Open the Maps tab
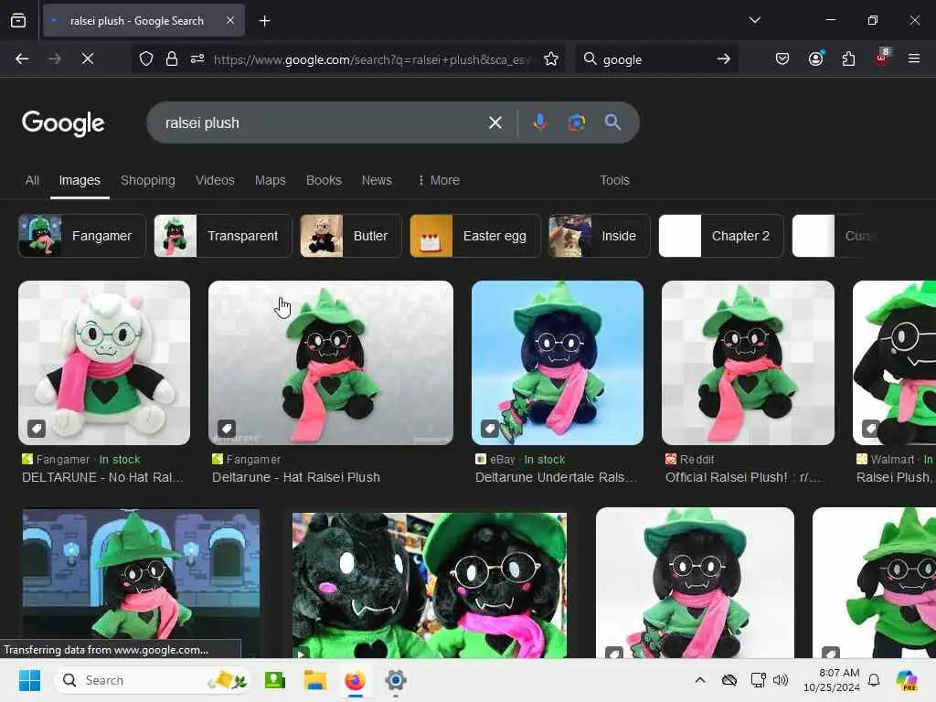The image size is (936, 702). click(271, 180)
